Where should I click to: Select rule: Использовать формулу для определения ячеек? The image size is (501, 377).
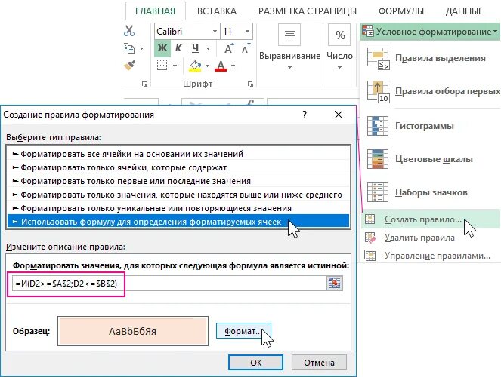[x=178, y=222]
